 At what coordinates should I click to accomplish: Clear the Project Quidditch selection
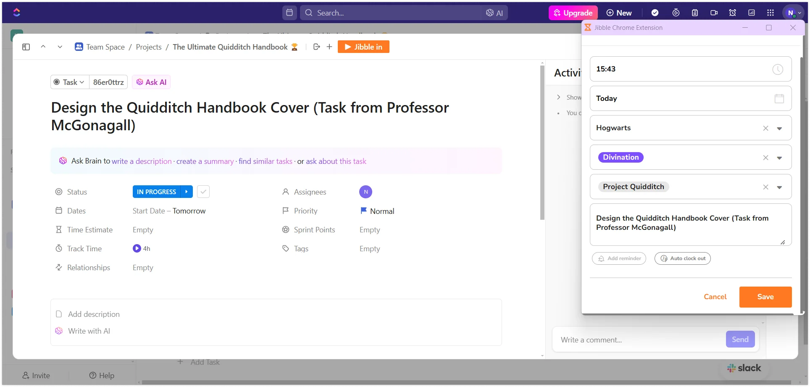point(766,187)
